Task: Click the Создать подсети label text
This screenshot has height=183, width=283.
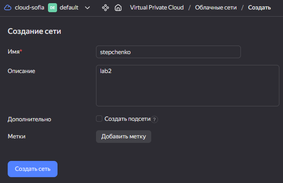Action: (x=127, y=119)
